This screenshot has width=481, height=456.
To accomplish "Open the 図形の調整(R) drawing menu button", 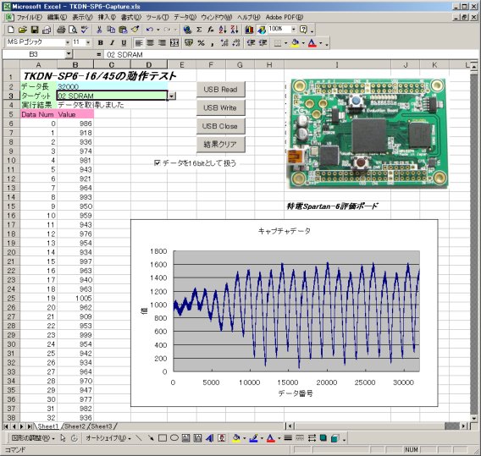I will click(x=32, y=438).
